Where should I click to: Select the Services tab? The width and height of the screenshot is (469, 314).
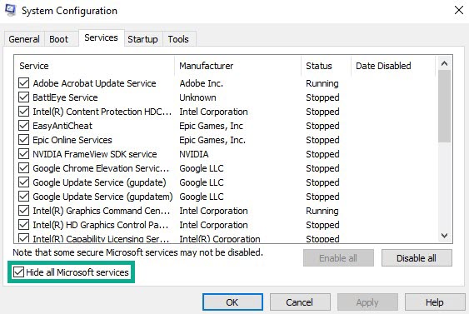pyautogui.click(x=101, y=37)
